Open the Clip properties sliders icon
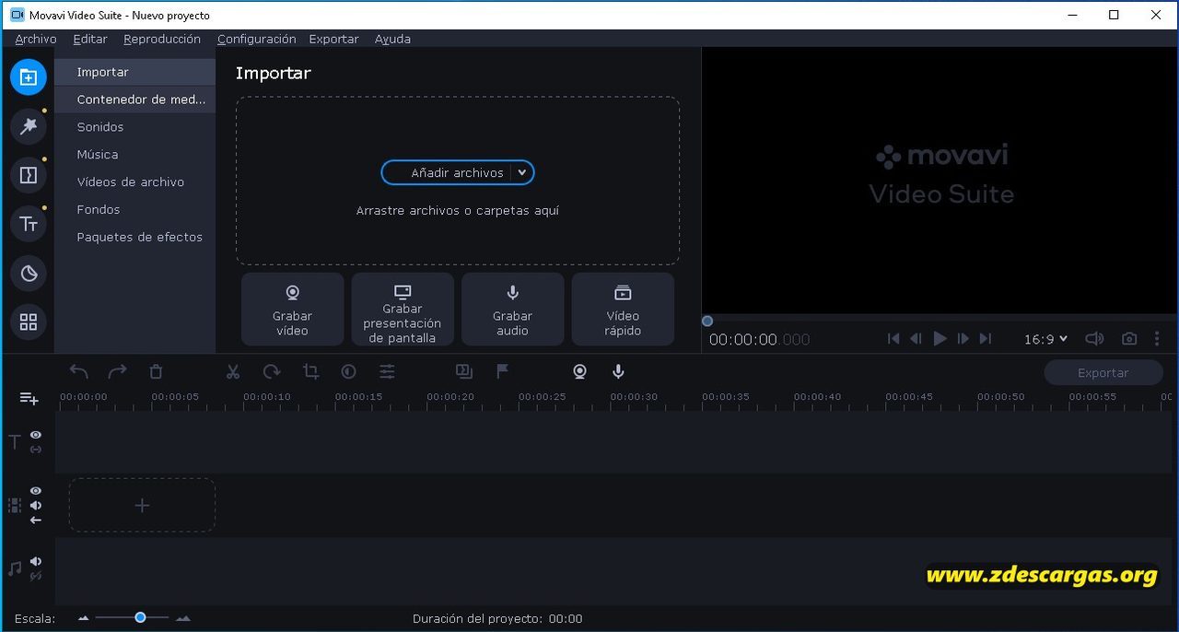 (387, 371)
